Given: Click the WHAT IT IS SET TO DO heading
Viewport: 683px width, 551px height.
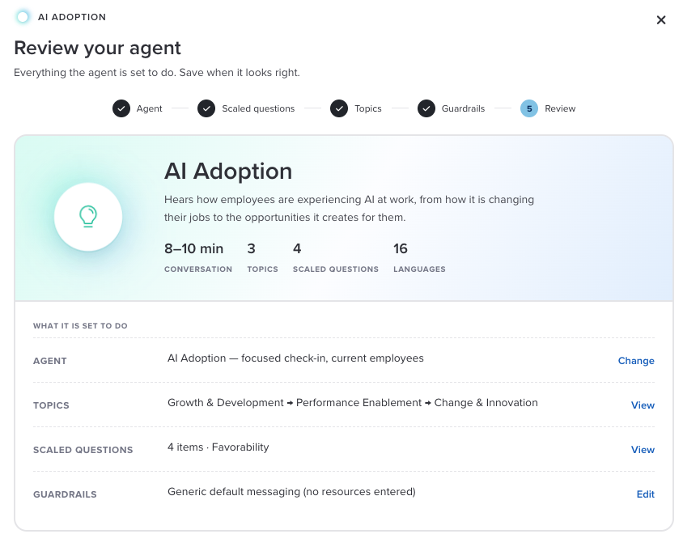Looking at the screenshot, I should coord(80,326).
